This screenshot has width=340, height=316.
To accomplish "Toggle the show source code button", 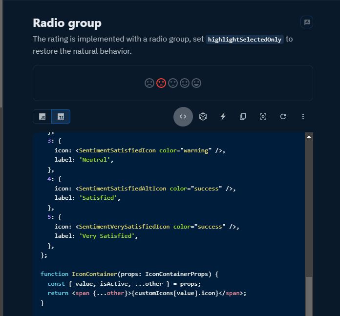I will pos(183,117).
